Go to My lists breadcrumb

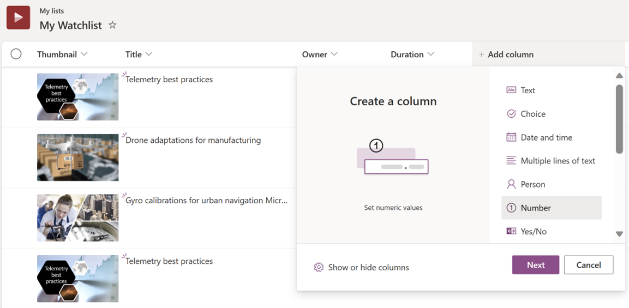(51, 11)
